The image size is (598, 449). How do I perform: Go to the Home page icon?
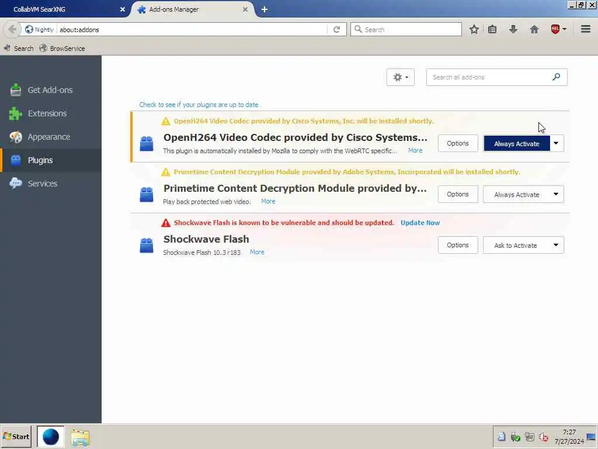[x=534, y=29]
